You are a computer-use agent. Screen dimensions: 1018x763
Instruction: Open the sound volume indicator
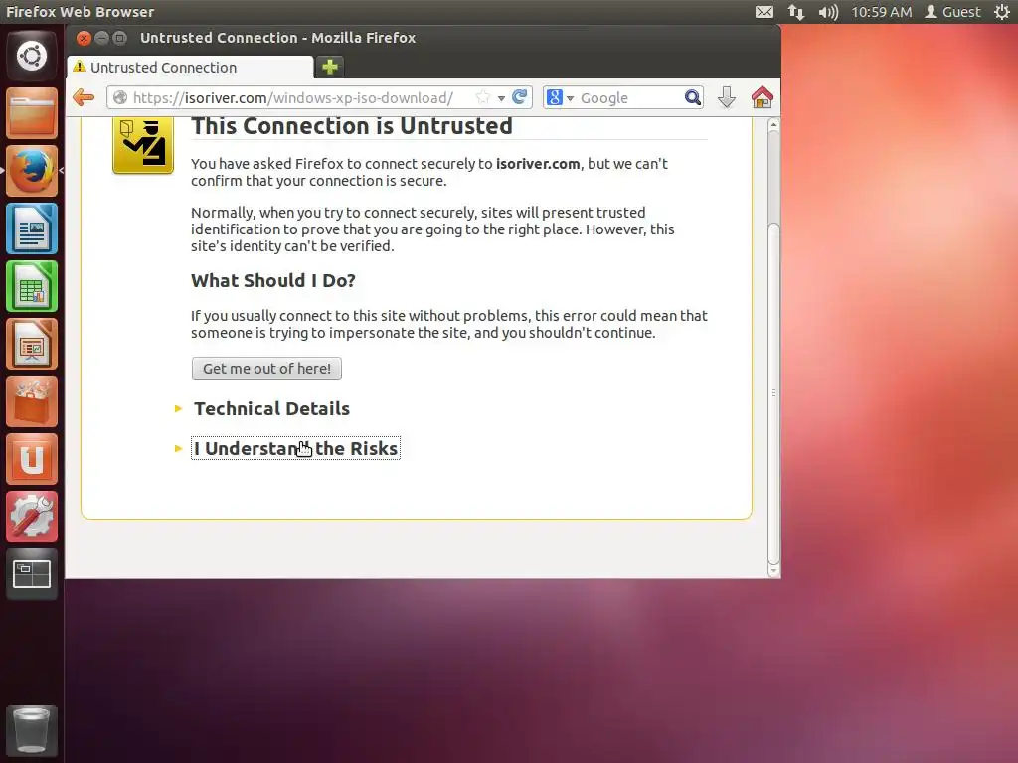(828, 12)
